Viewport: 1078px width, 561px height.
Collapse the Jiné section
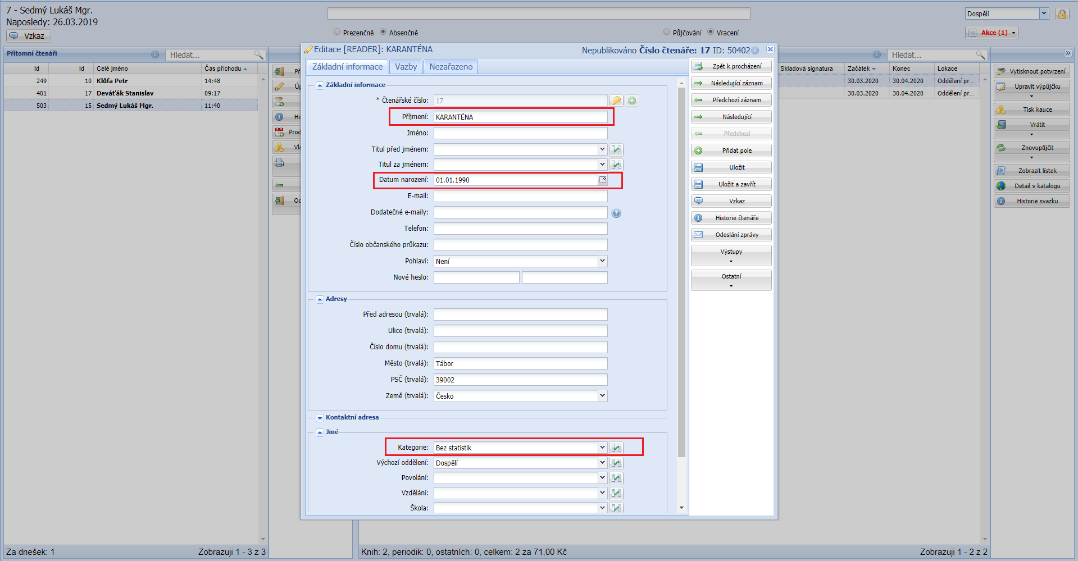click(x=320, y=432)
